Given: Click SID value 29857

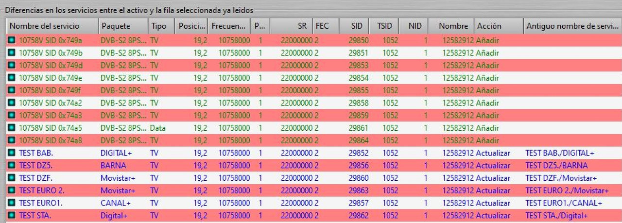Looking at the screenshot, I should 359,203.
